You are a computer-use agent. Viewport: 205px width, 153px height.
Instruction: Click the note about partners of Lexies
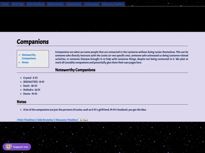tap(85, 110)
